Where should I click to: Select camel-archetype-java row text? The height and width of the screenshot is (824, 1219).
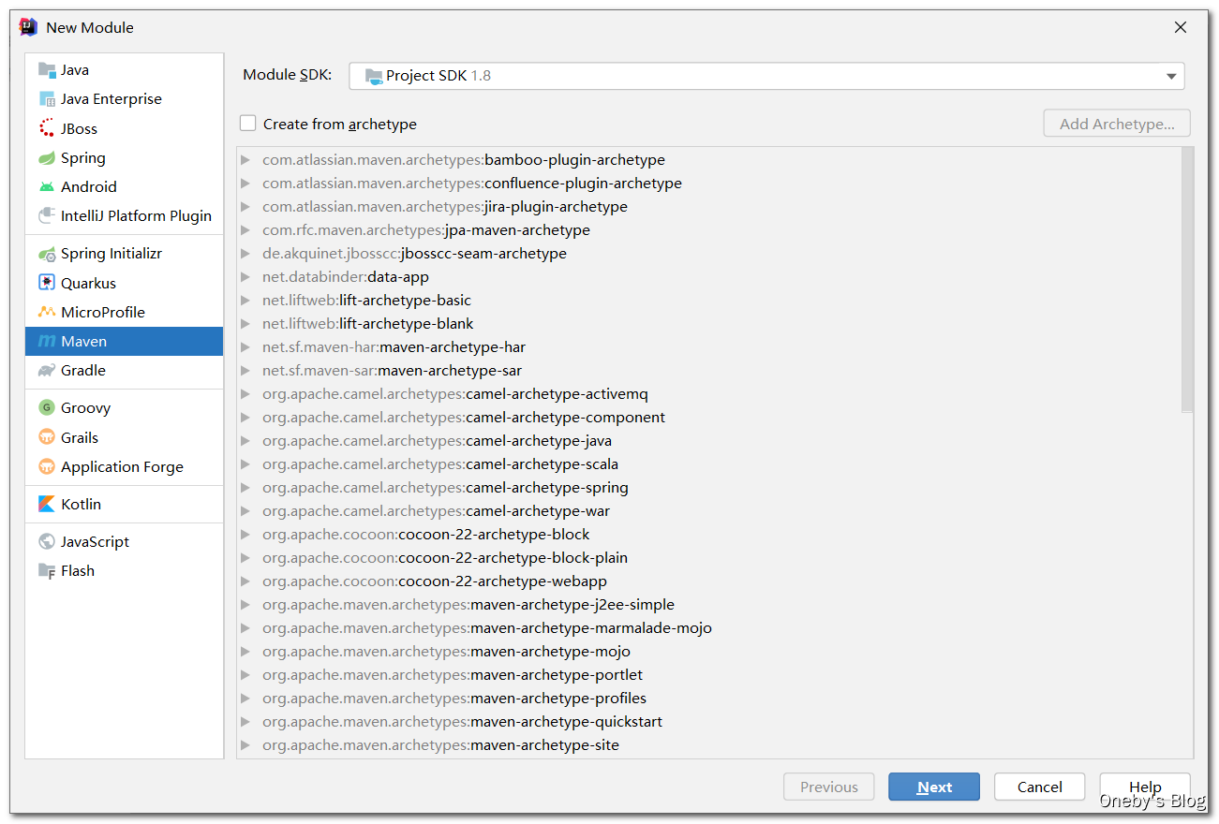click(438, 441)
